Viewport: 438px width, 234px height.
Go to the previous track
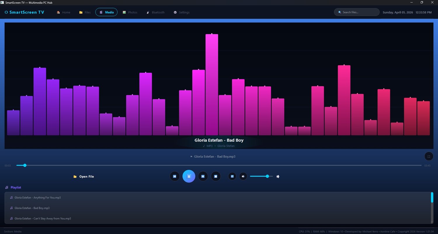point(175,176)
